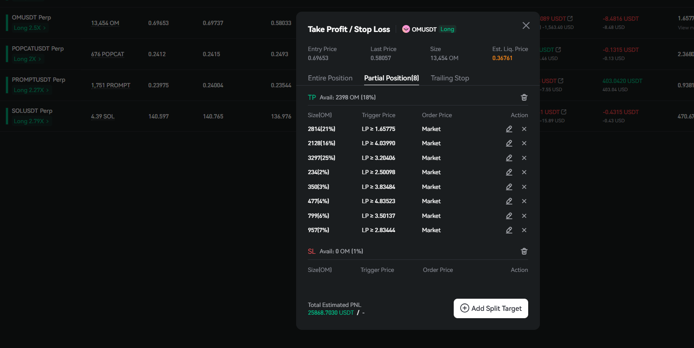Select the Partial Position(8) tab
Viewport: 694px width, 348px height.
391,78
